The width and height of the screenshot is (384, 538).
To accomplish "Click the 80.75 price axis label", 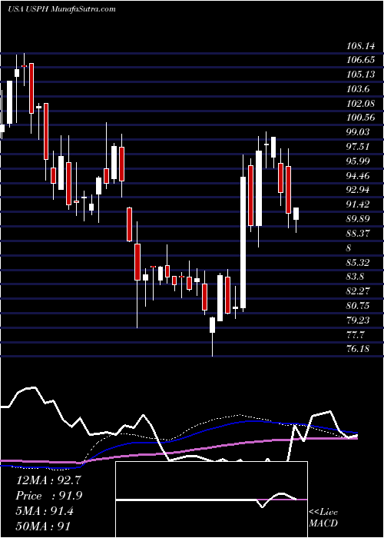I will (359, 306).
